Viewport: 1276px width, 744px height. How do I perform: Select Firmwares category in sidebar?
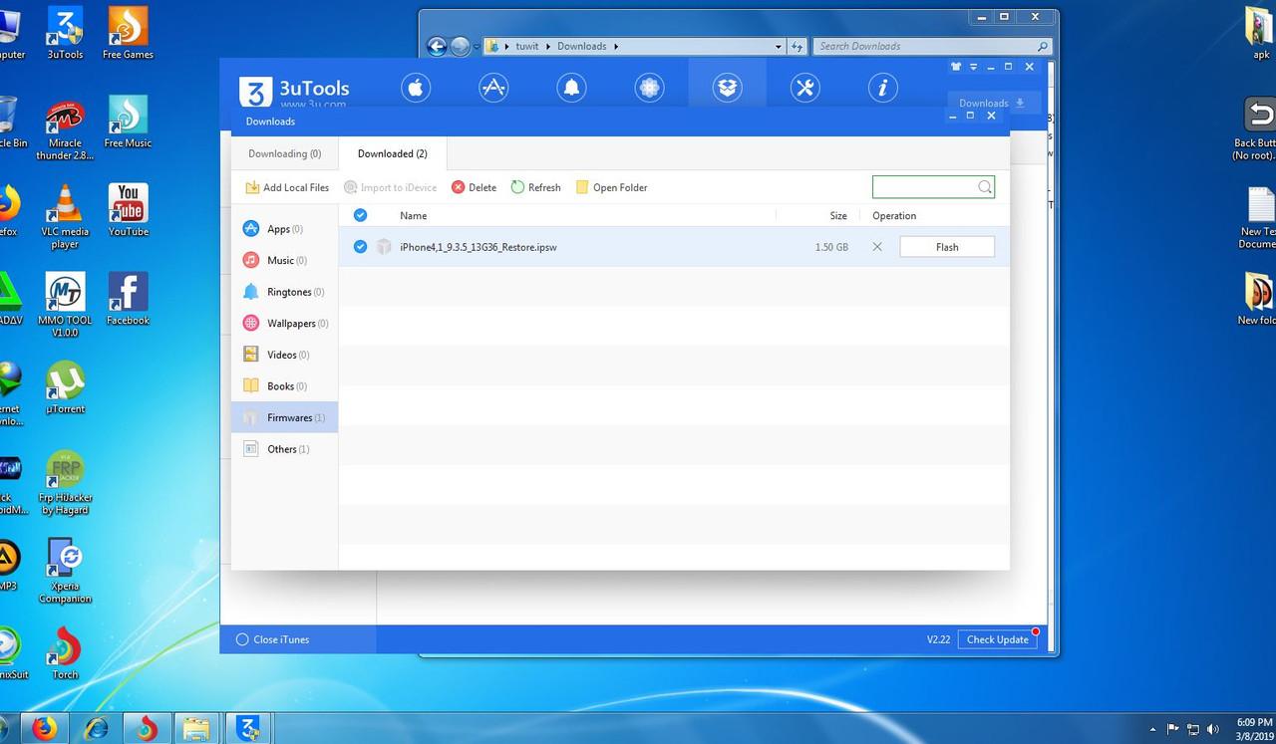[284, 417]
